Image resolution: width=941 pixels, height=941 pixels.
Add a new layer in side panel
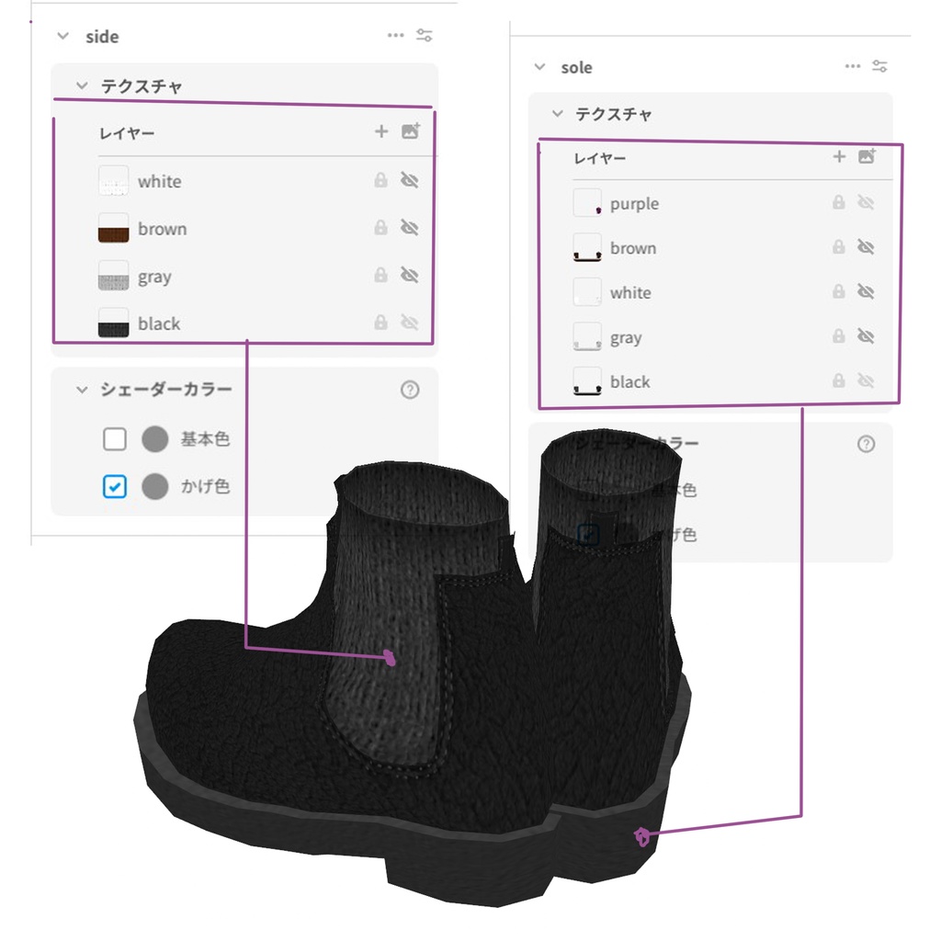pos(381,131)
